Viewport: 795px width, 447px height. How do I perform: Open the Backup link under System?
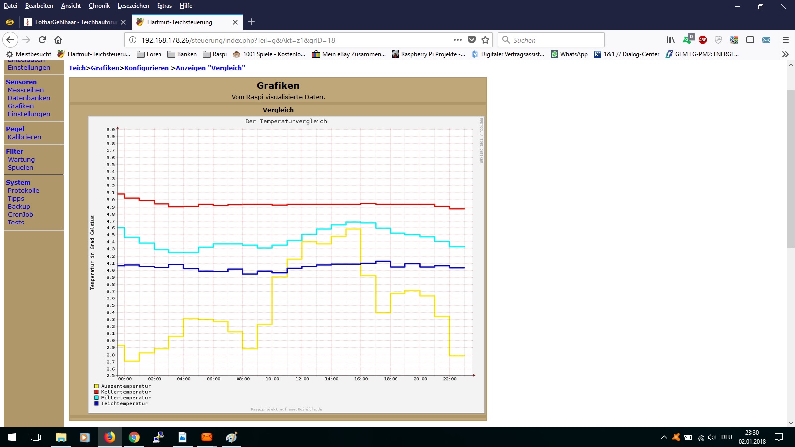coord(19,207)
